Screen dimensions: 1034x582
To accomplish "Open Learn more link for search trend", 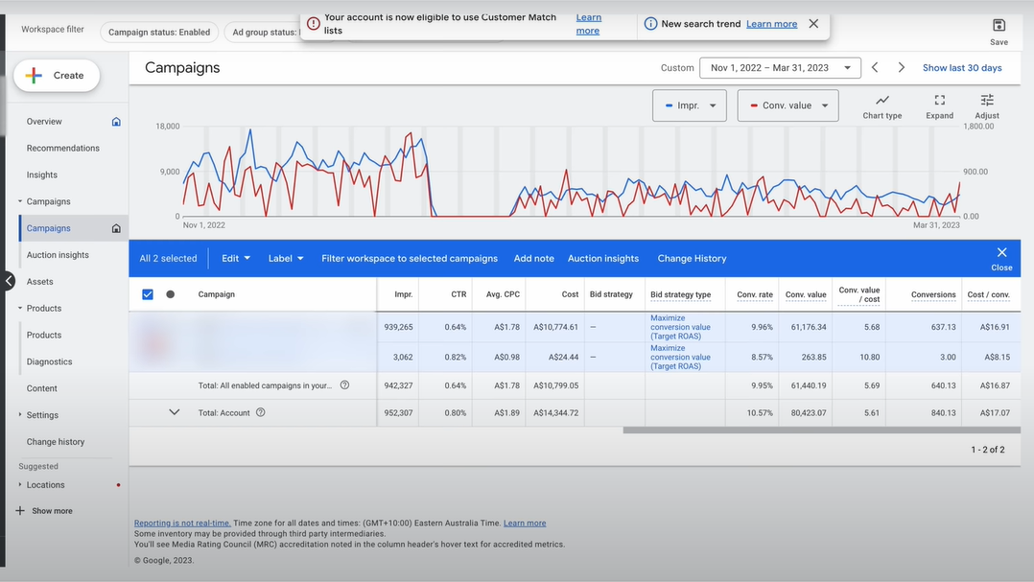I will click(771, 24).
